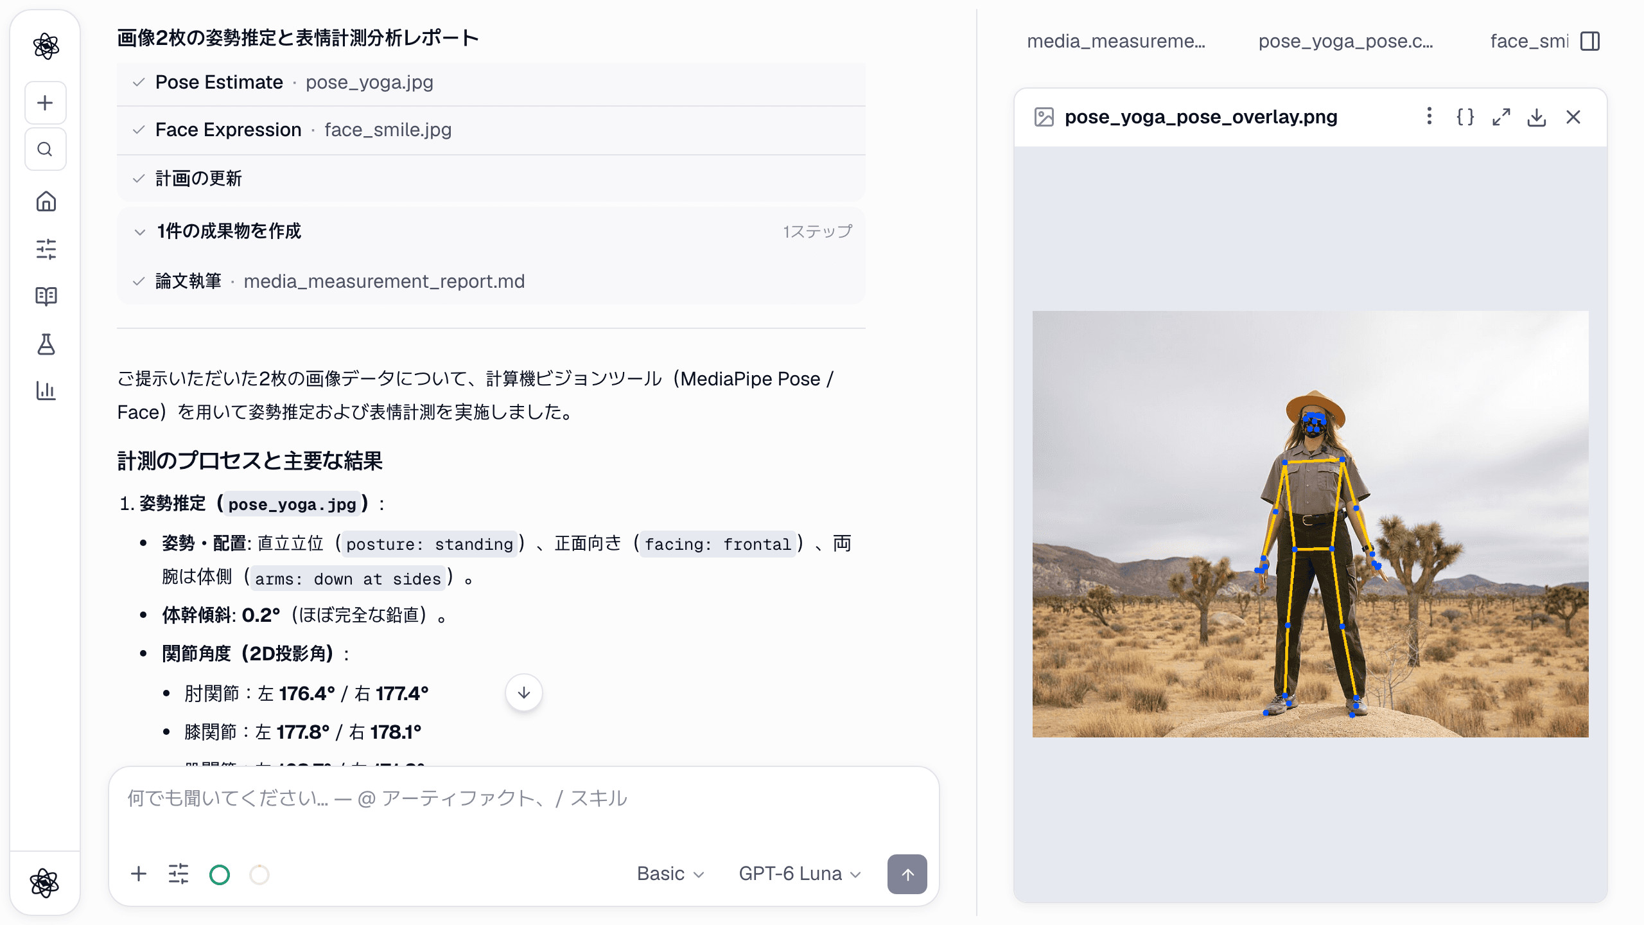Click the posture: standing code tag

[x=430, y=544]
